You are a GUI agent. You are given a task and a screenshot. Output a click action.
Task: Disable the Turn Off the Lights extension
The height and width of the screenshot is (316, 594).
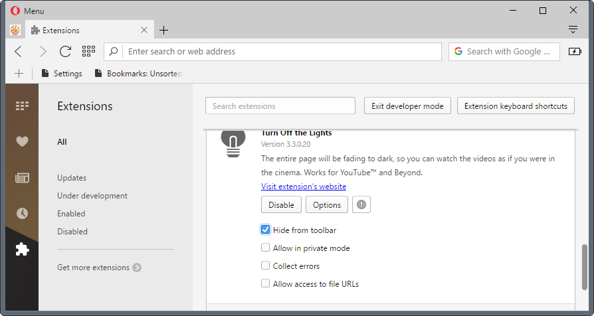tap(281, 204)
